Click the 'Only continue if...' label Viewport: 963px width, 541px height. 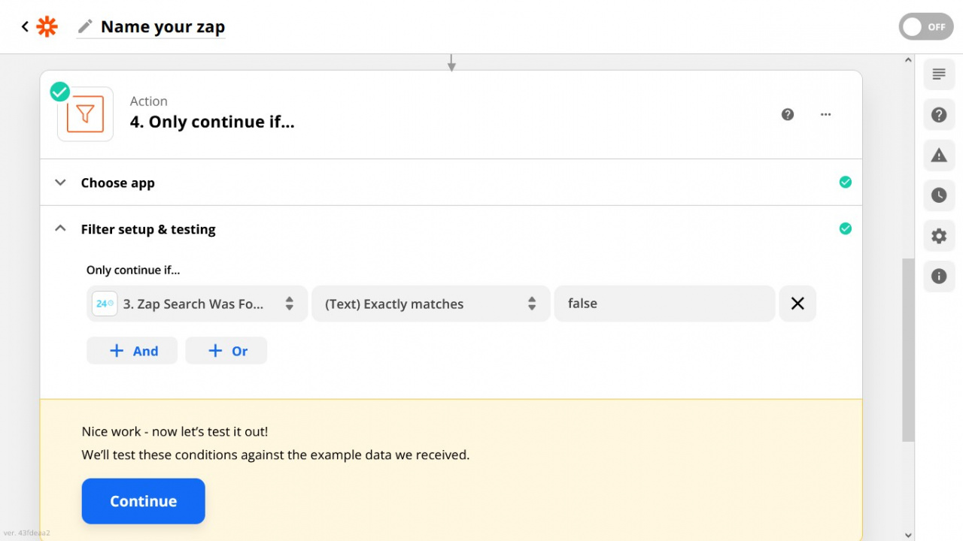[x=133, y=270]
